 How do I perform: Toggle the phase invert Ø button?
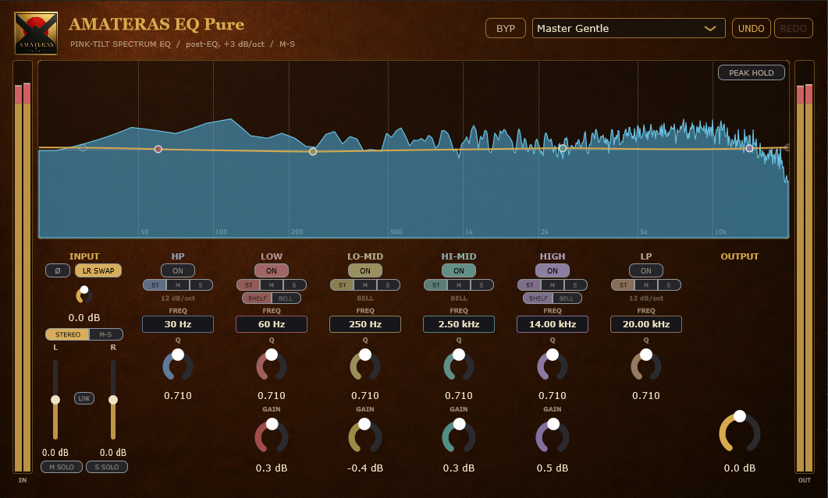coord(58,270)
